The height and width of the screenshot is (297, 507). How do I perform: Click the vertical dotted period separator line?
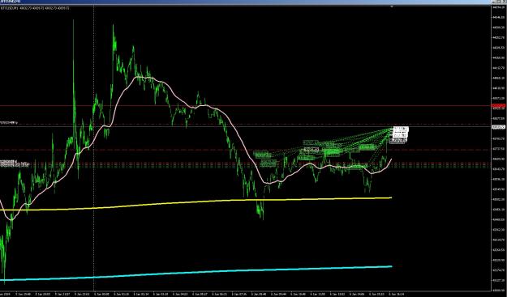(94, 148)
